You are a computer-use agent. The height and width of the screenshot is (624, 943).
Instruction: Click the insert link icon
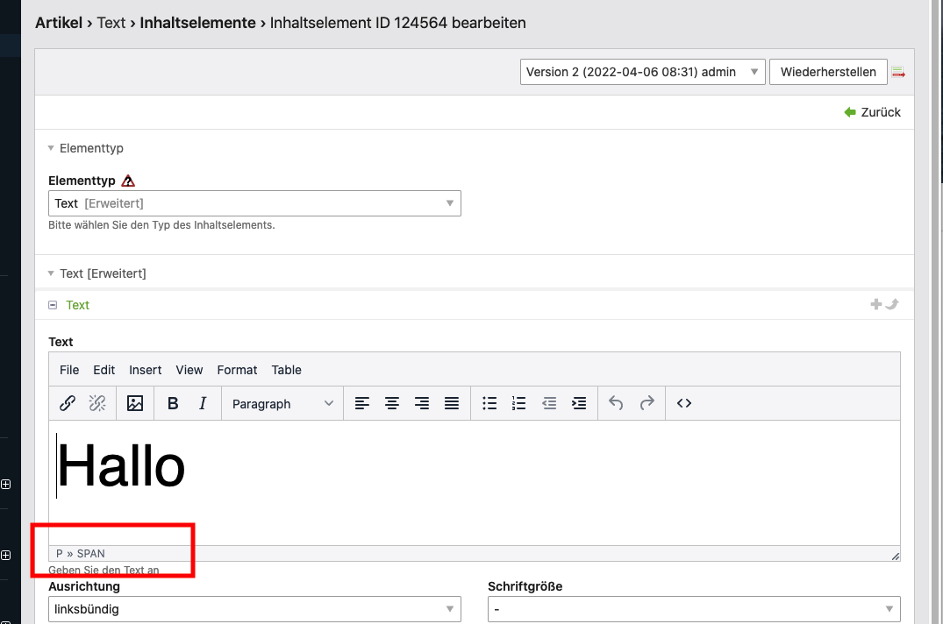tap(67, 403)
